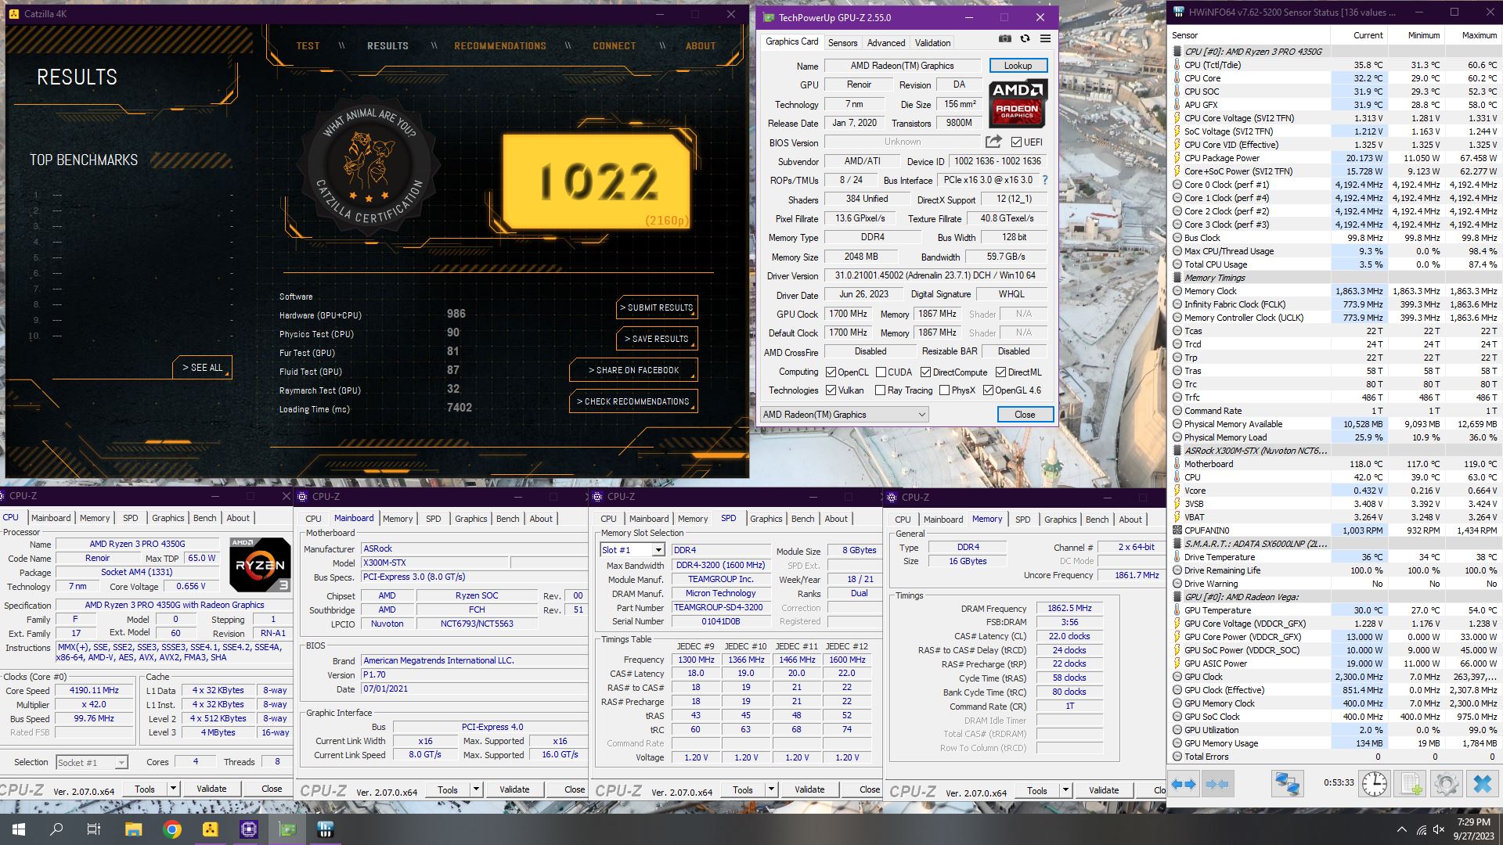Click the Bus Interface question mark icon
Screen dimensions: 1503x845
coord(1045,180)
